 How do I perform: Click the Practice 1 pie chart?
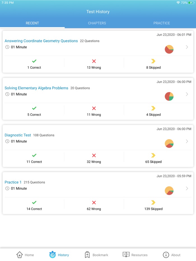[x=169, y=191]
